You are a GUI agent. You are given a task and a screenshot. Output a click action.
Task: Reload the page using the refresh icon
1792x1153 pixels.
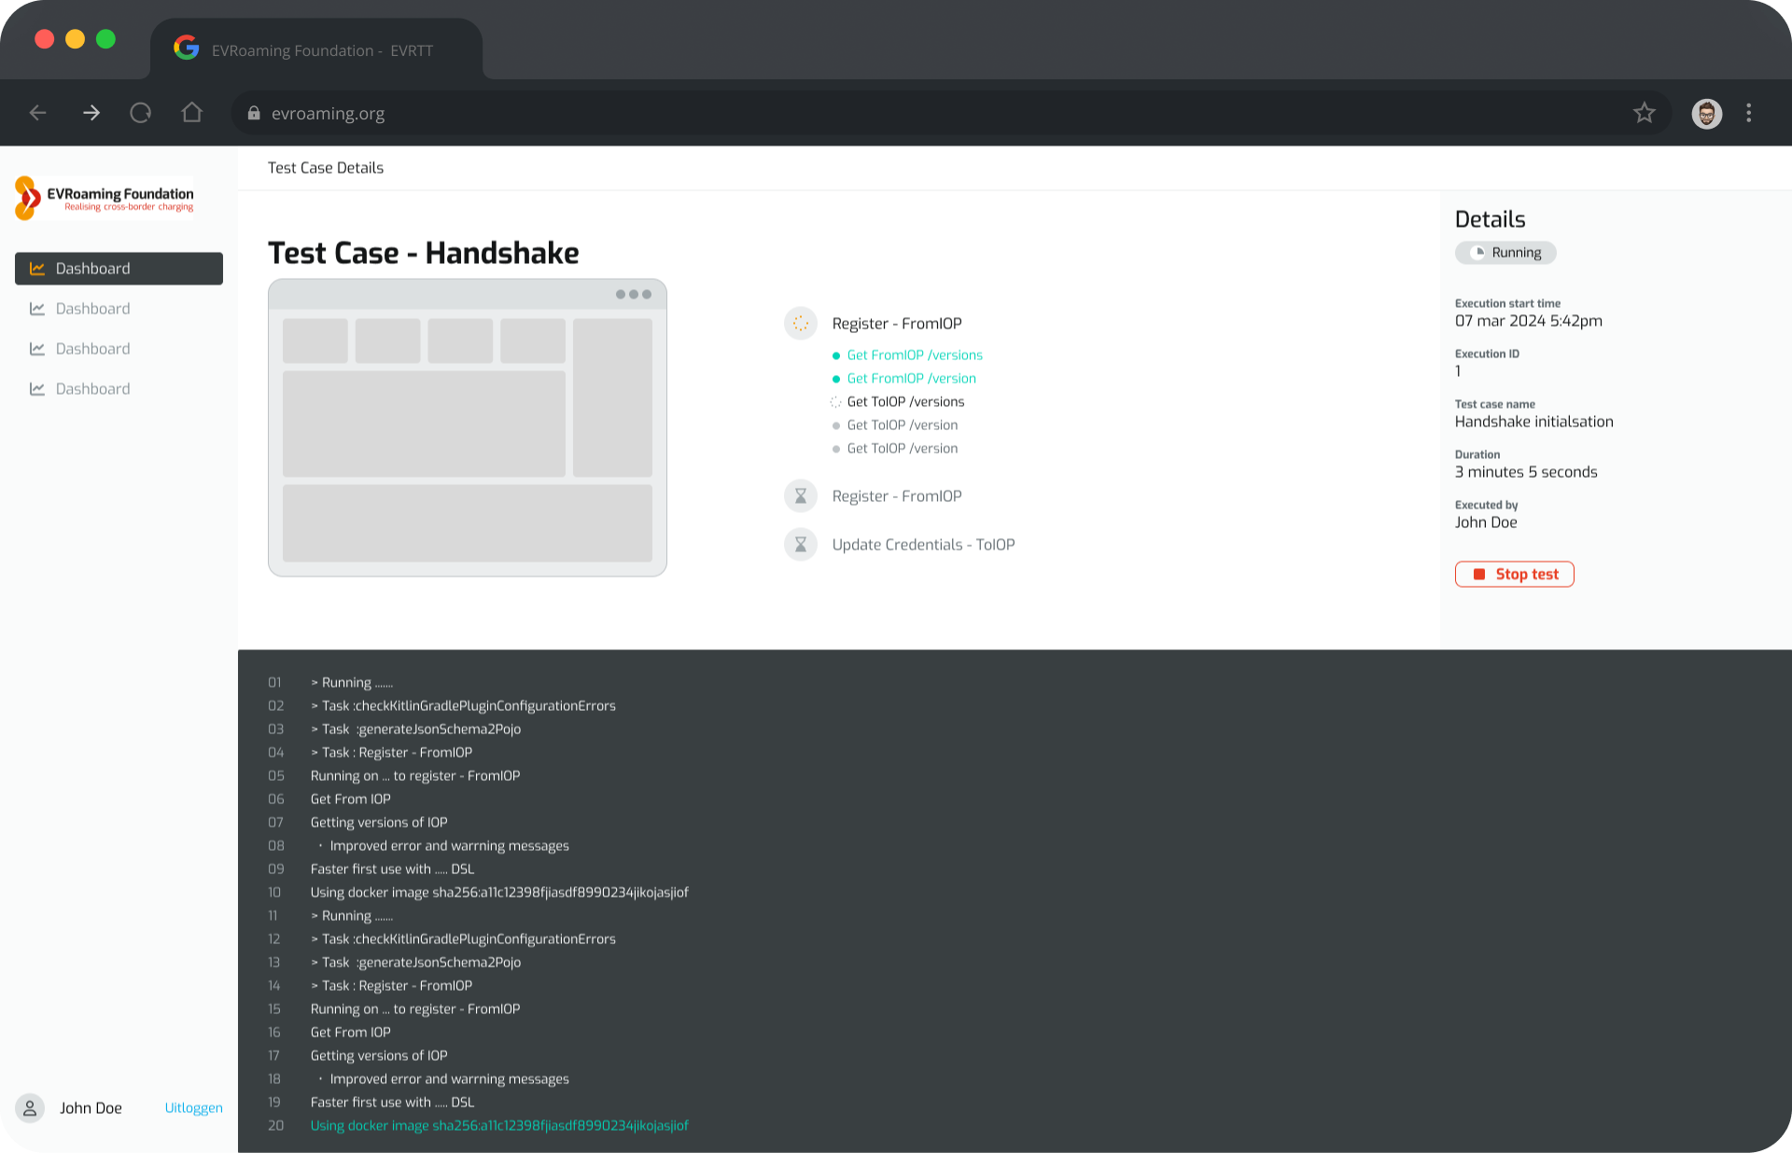pos(141,112)
